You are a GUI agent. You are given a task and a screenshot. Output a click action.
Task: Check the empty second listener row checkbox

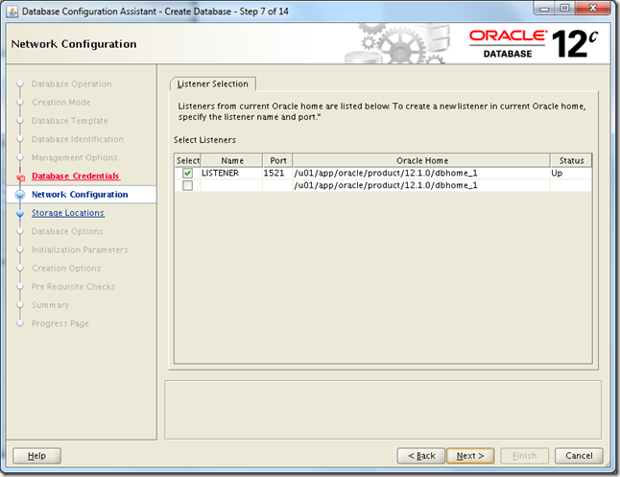(x=187, y=185)
